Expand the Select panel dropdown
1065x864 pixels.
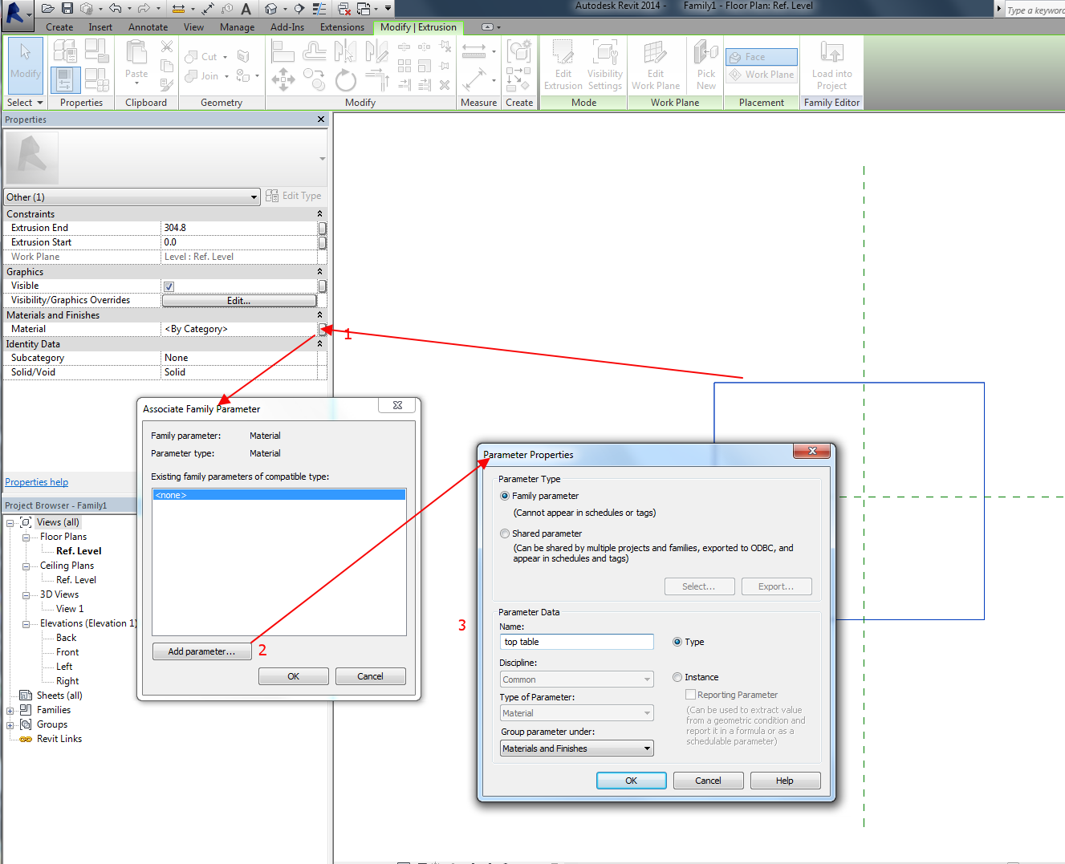coord(25,103)
